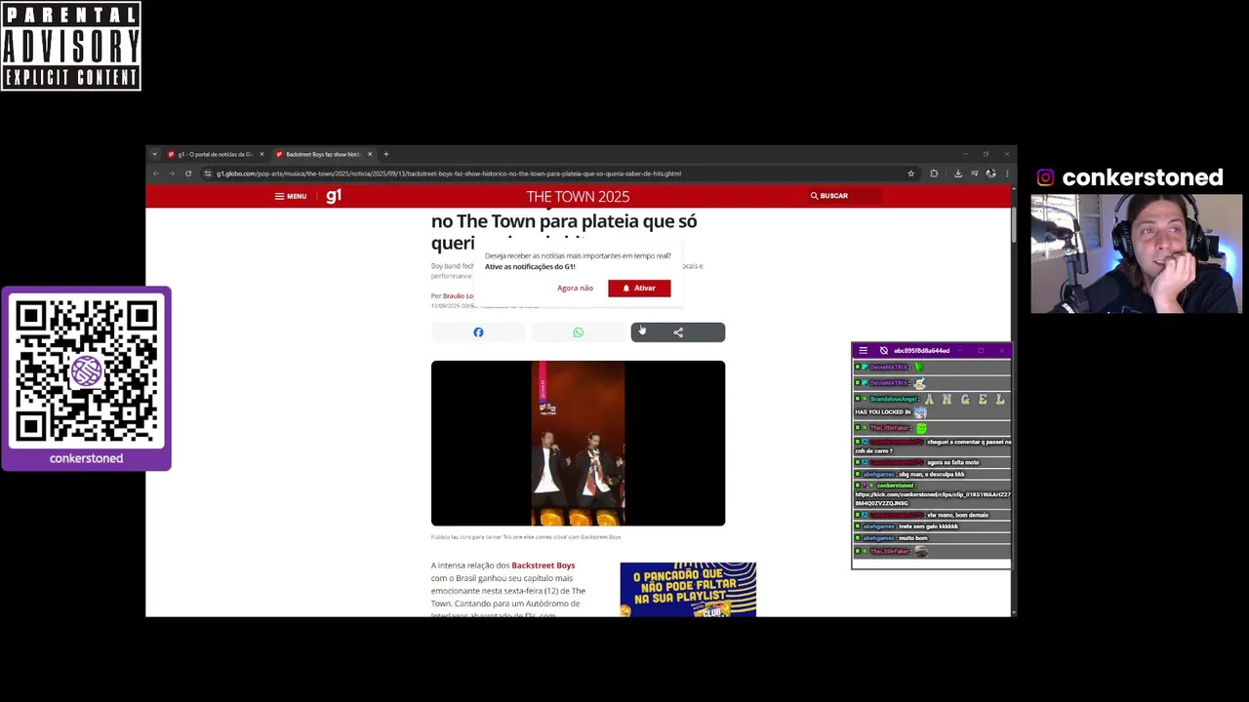1249x702 pixels.
Task: Focus the g1.globo.com address bar
Action: click(x=560, y=174)
